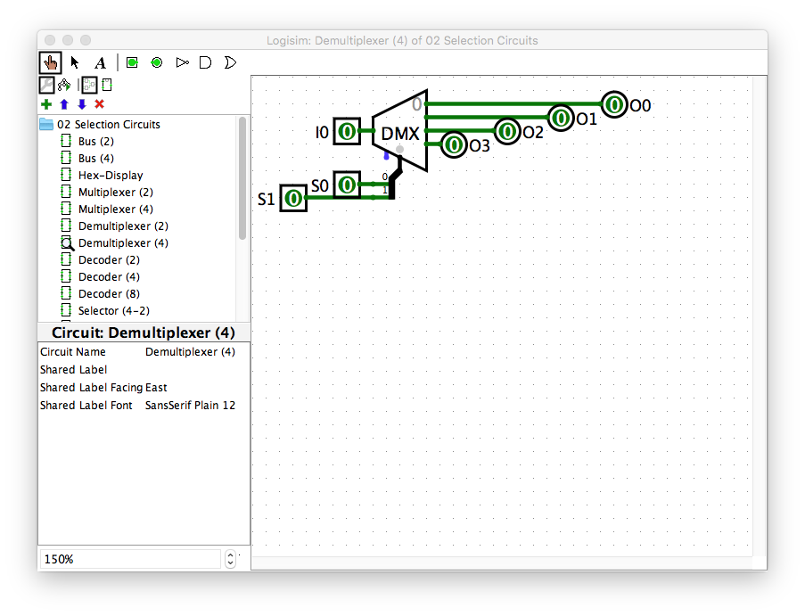Viewport: 805px width, 616px height.
Task: Switch to circuit appearance view
Action: pyautogui.click(x=107, y=85)
